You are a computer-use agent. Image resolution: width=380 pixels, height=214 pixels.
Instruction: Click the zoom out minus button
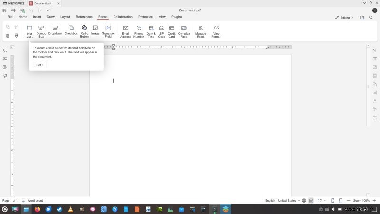point(349,200)
